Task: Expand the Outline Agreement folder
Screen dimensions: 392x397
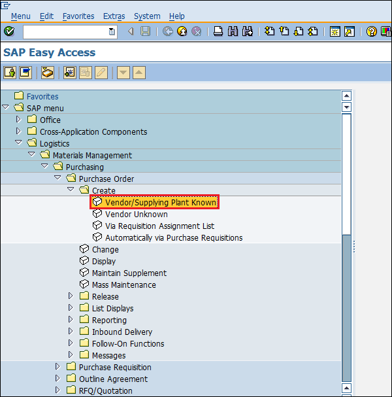Action: point(57,378)
